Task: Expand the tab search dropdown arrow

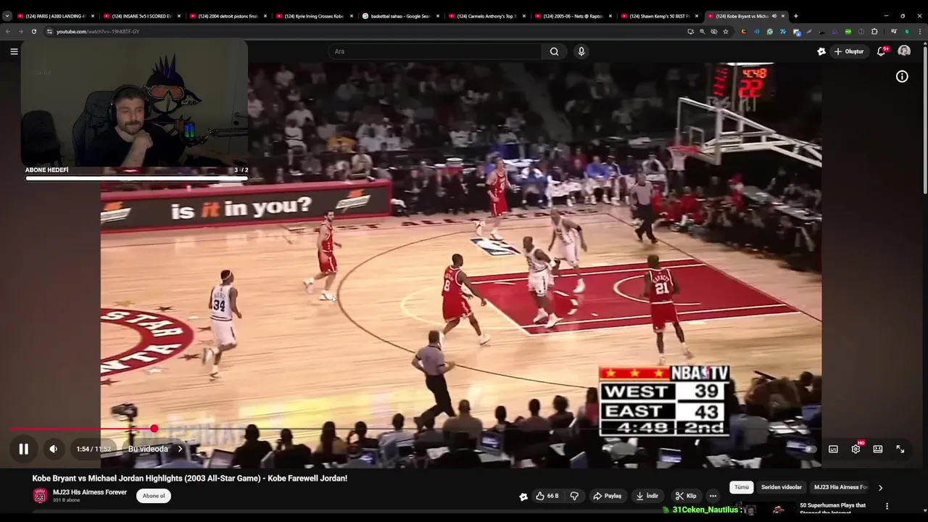Action: tap(7, 16)
